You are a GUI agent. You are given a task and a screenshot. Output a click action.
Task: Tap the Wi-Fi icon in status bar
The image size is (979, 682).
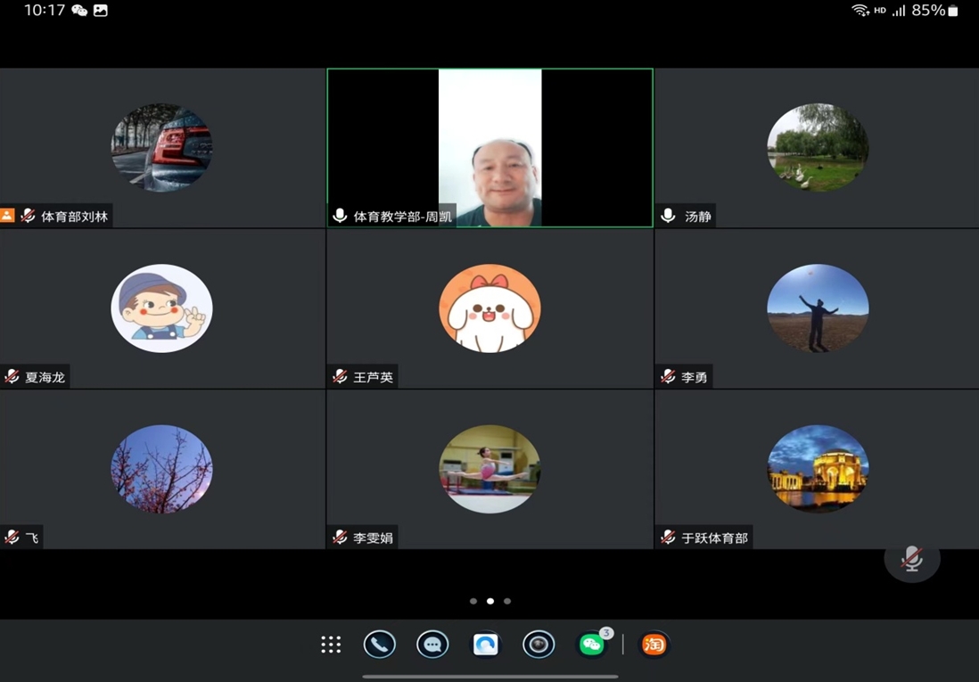(x=860, y=10)
